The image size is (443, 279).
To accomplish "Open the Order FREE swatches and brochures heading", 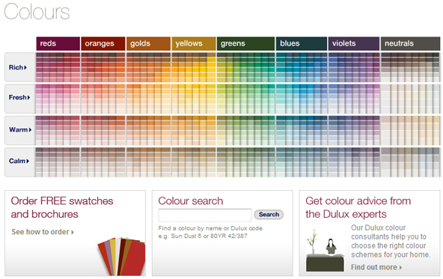I will coord(62,207).
